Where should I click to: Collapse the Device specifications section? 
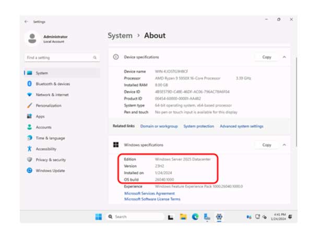(x=284, y=57)
